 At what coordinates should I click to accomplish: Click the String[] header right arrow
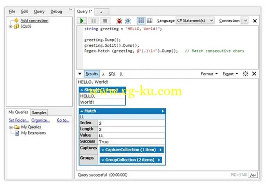(123, 90)
